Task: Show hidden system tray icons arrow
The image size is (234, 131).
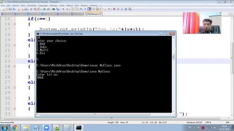Action: click(x=195, y=128)
